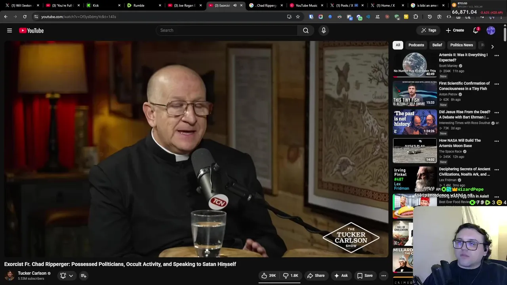Save the video to a playlist
The image size is (507, 285).
pos(365,275)
